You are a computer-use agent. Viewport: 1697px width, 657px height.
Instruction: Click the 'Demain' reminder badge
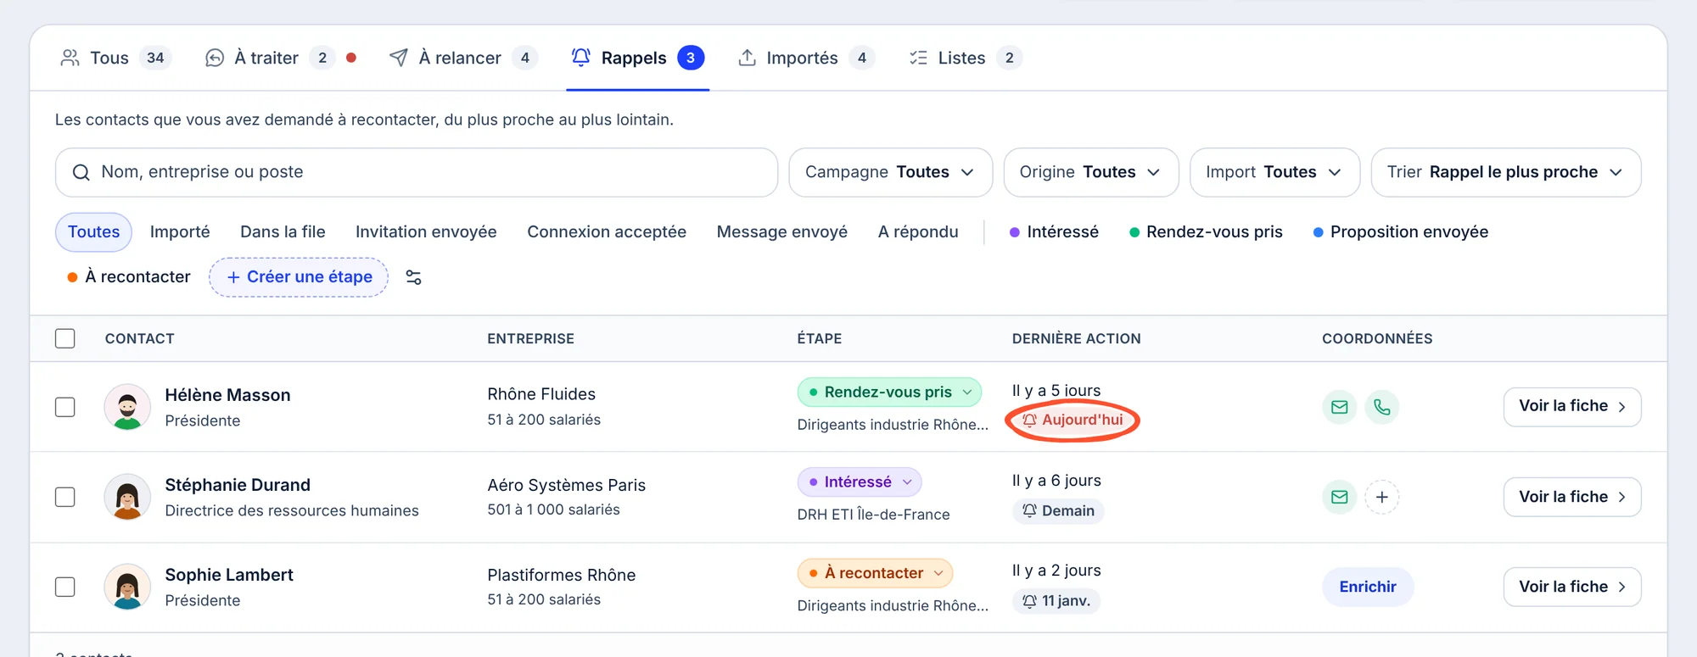tap(1058, 511)
